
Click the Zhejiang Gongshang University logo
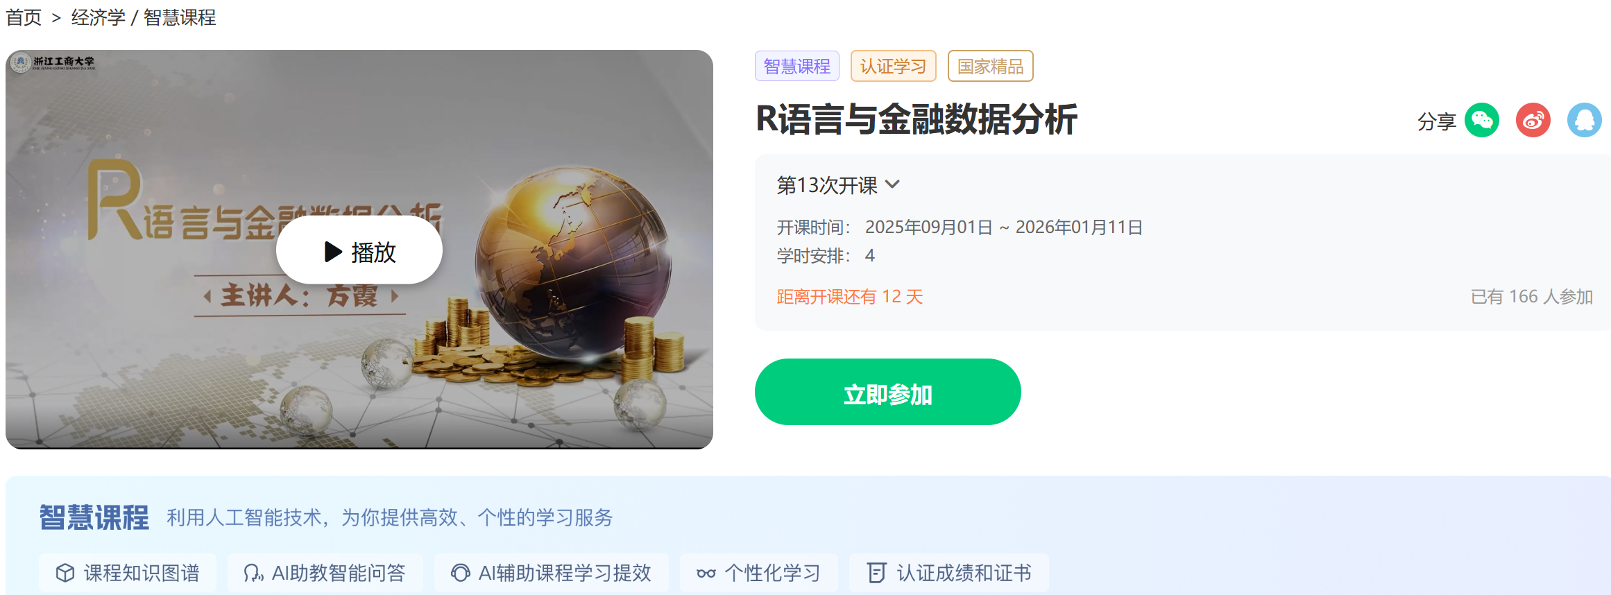coord(53,62)
